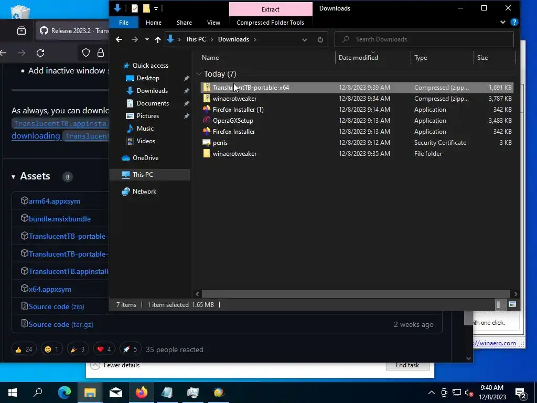Open Desktop in navigation pane
The width and height of the screenshot is (537, 403).
coord(148,78)
